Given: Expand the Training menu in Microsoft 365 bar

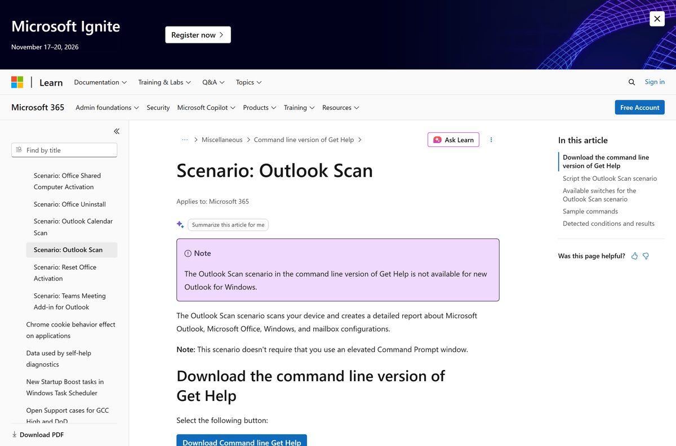Looking at the screenshot, I should 299,108.
